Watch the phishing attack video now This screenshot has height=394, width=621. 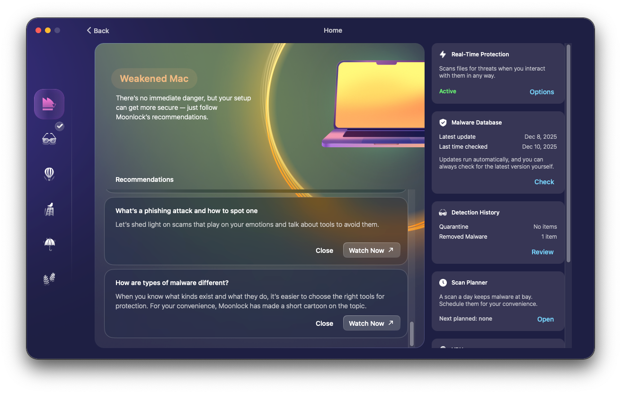point(371,251)
